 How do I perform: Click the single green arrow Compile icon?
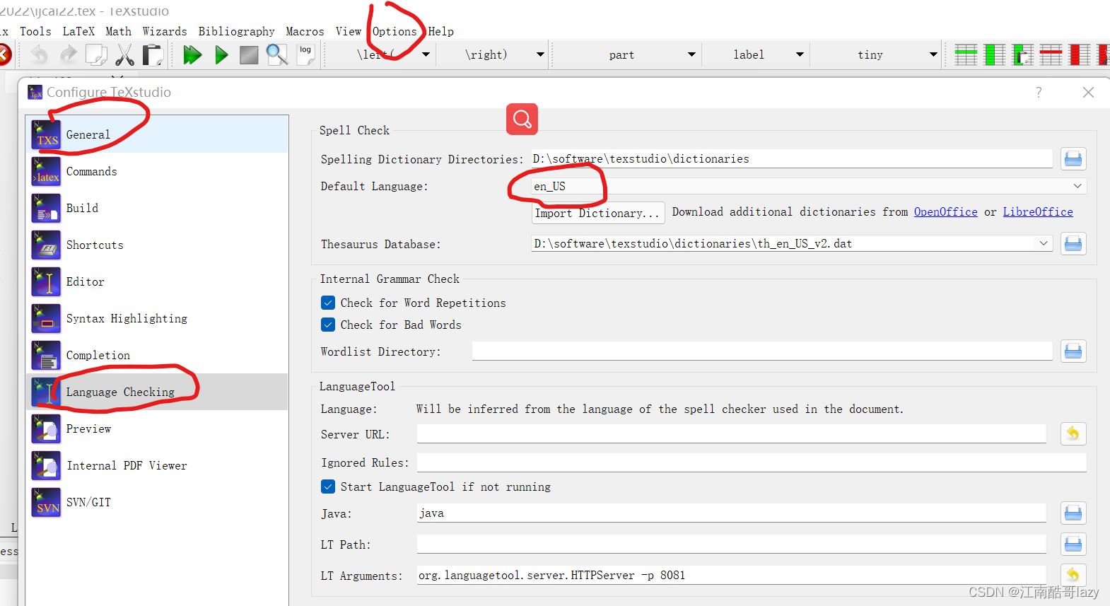pyautogui.click(x=221, y=54)
